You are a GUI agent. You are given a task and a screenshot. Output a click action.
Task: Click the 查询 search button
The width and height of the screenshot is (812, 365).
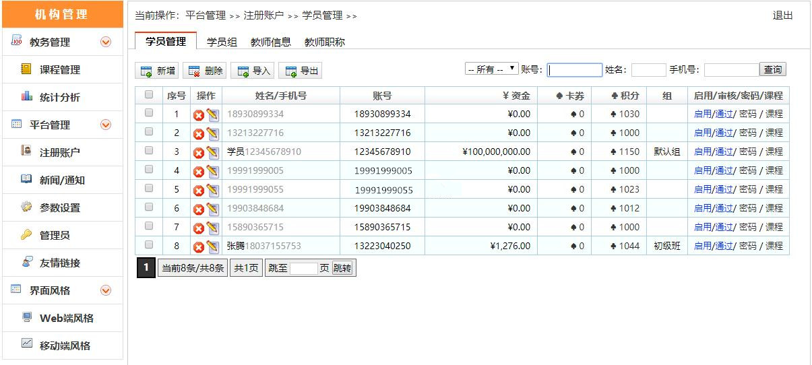tap(773, 69)
